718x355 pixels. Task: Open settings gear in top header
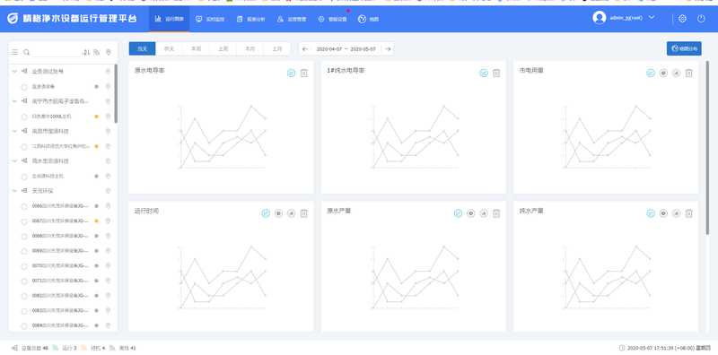682,19
